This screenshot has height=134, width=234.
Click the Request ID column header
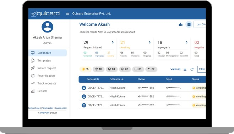point(93,79)
